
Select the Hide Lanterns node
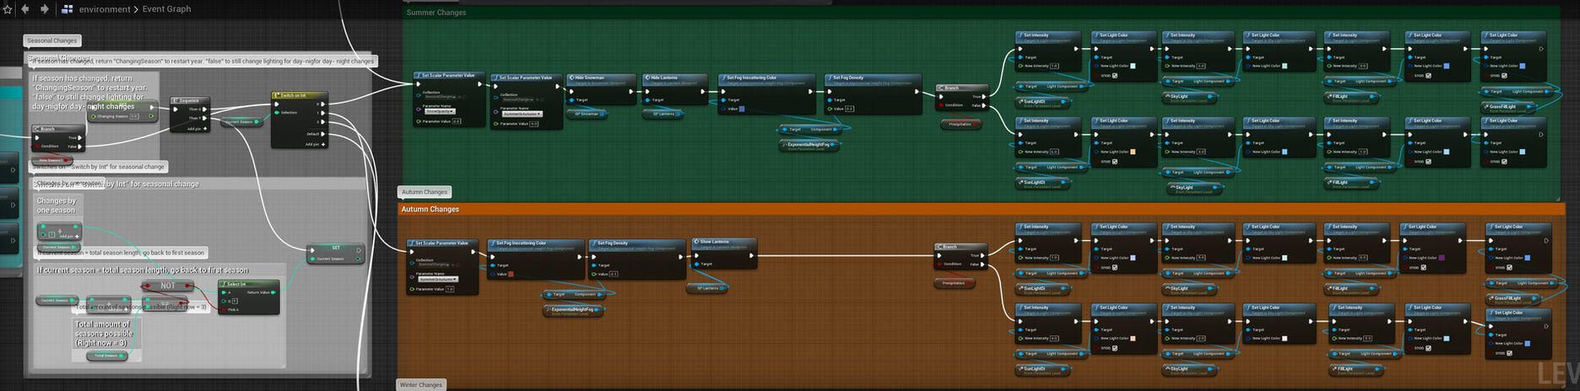click(676, 88)
